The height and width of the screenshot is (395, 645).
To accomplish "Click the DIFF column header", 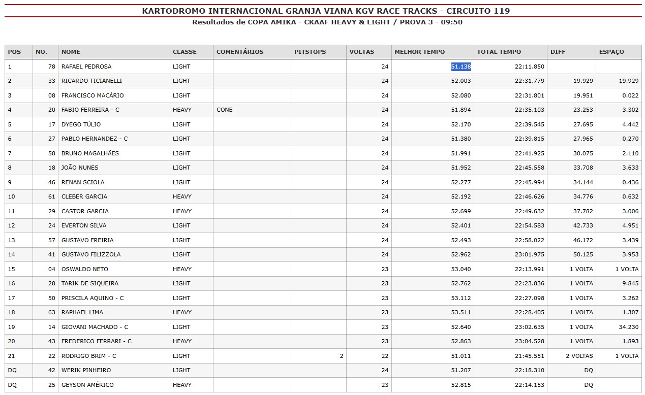I will click(x=571, y=52).
